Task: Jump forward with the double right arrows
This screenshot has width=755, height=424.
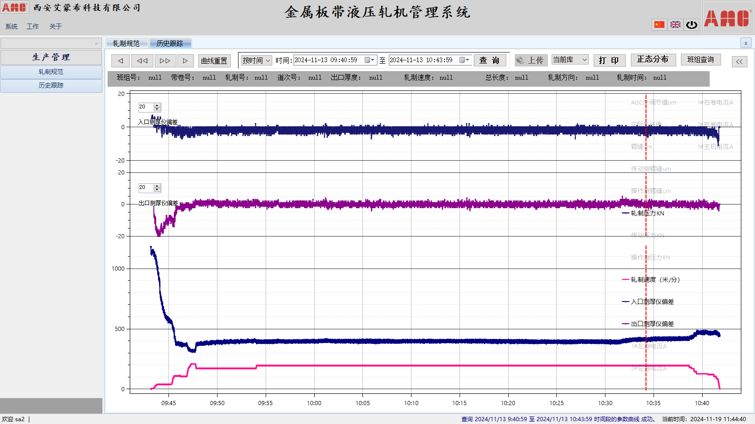Action: [x=165, y=61]
